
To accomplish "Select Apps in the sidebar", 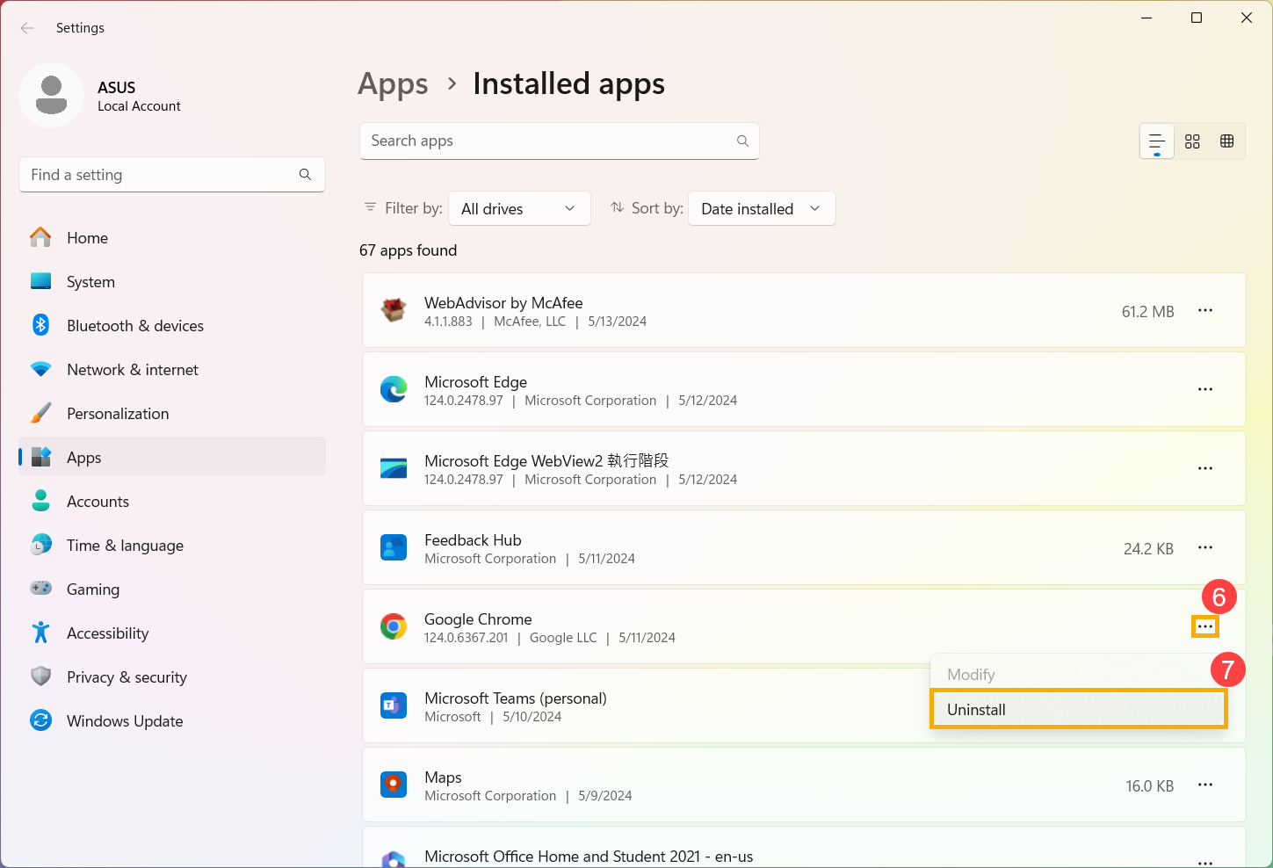I will click(x=172, y=457).
